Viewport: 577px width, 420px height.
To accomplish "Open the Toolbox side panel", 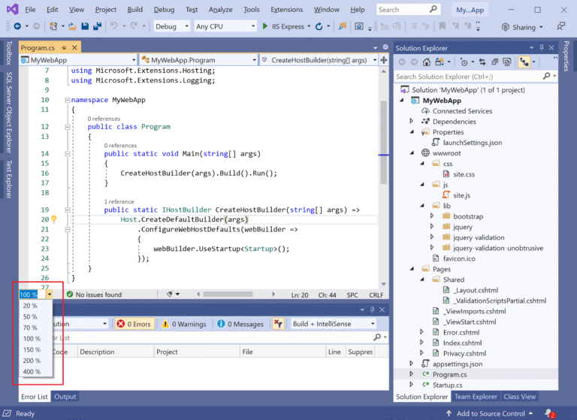I will [x=9, y=53].
